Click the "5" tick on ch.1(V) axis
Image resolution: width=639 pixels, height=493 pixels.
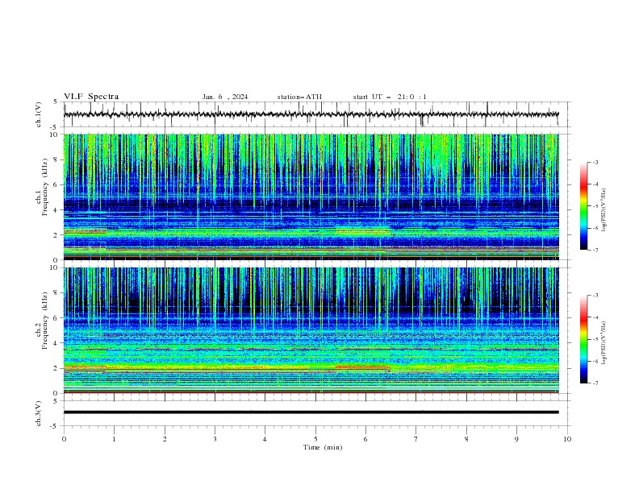(x=56, y=101)
